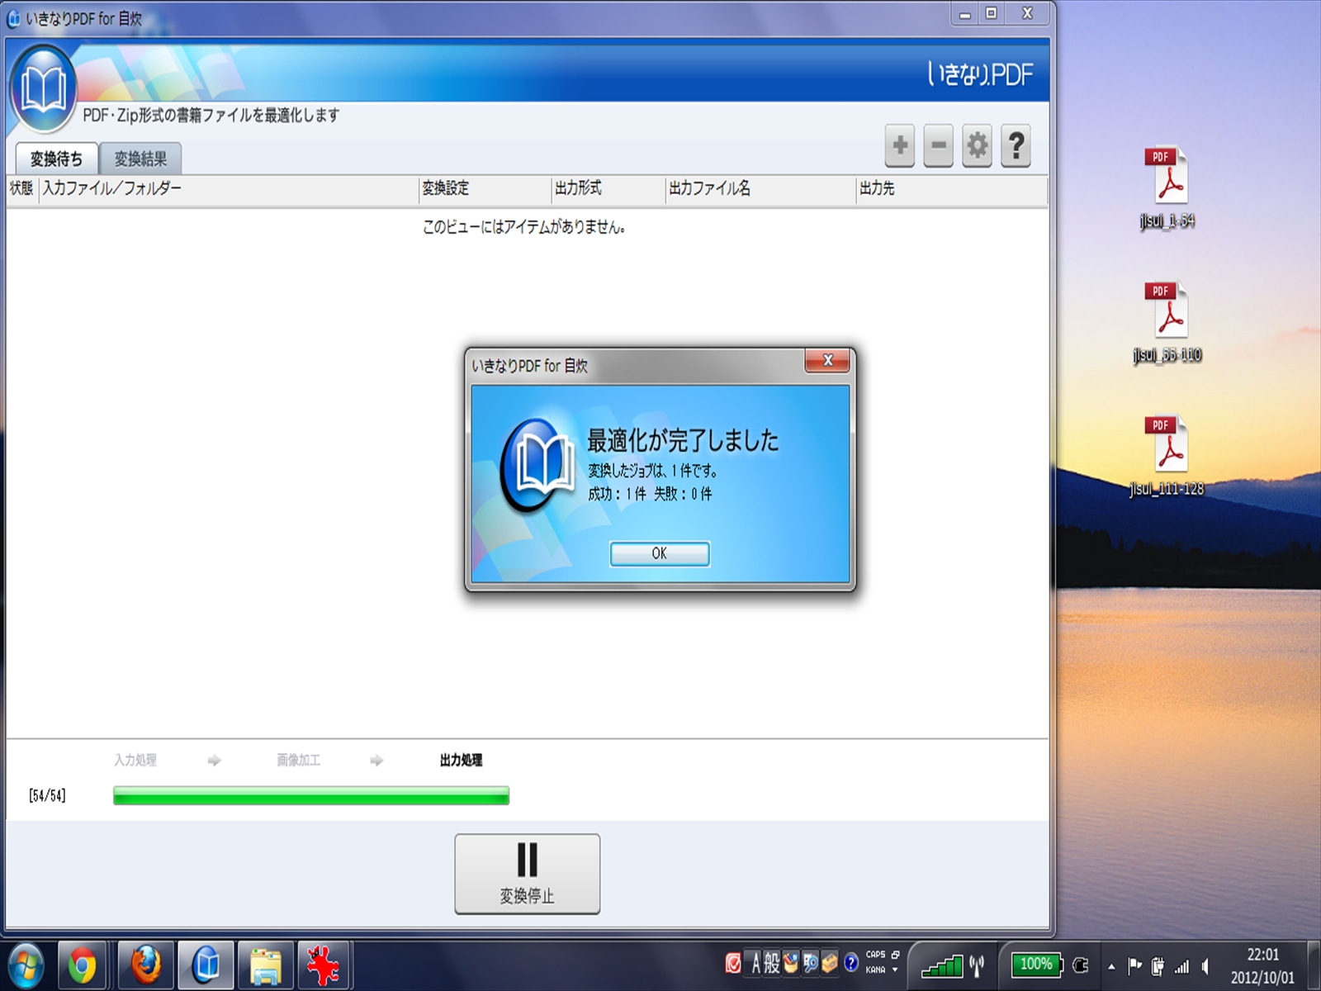Click the volume speaker tray icon
1321x991 pixels.
click(x=1205, y=965)
